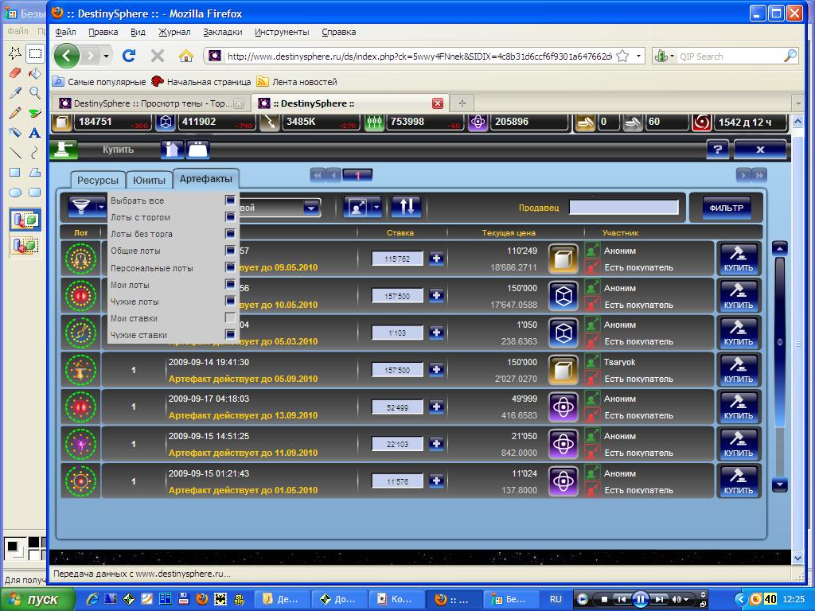Viewport: 815px width, 611px height.
Task: Switch to the Ресурсы tab
Action: tap(98, 181)
